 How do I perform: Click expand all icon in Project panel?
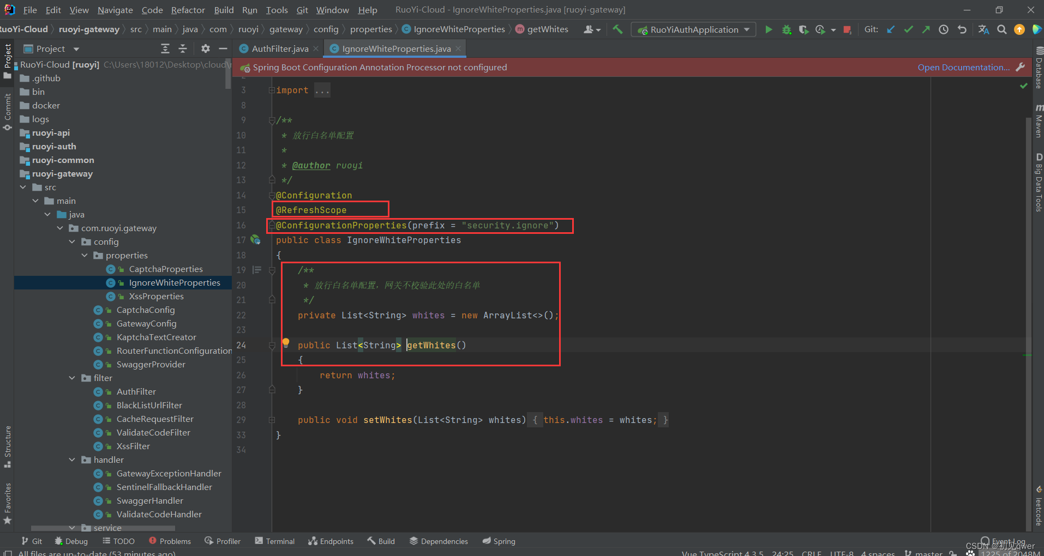click(165, 49)
